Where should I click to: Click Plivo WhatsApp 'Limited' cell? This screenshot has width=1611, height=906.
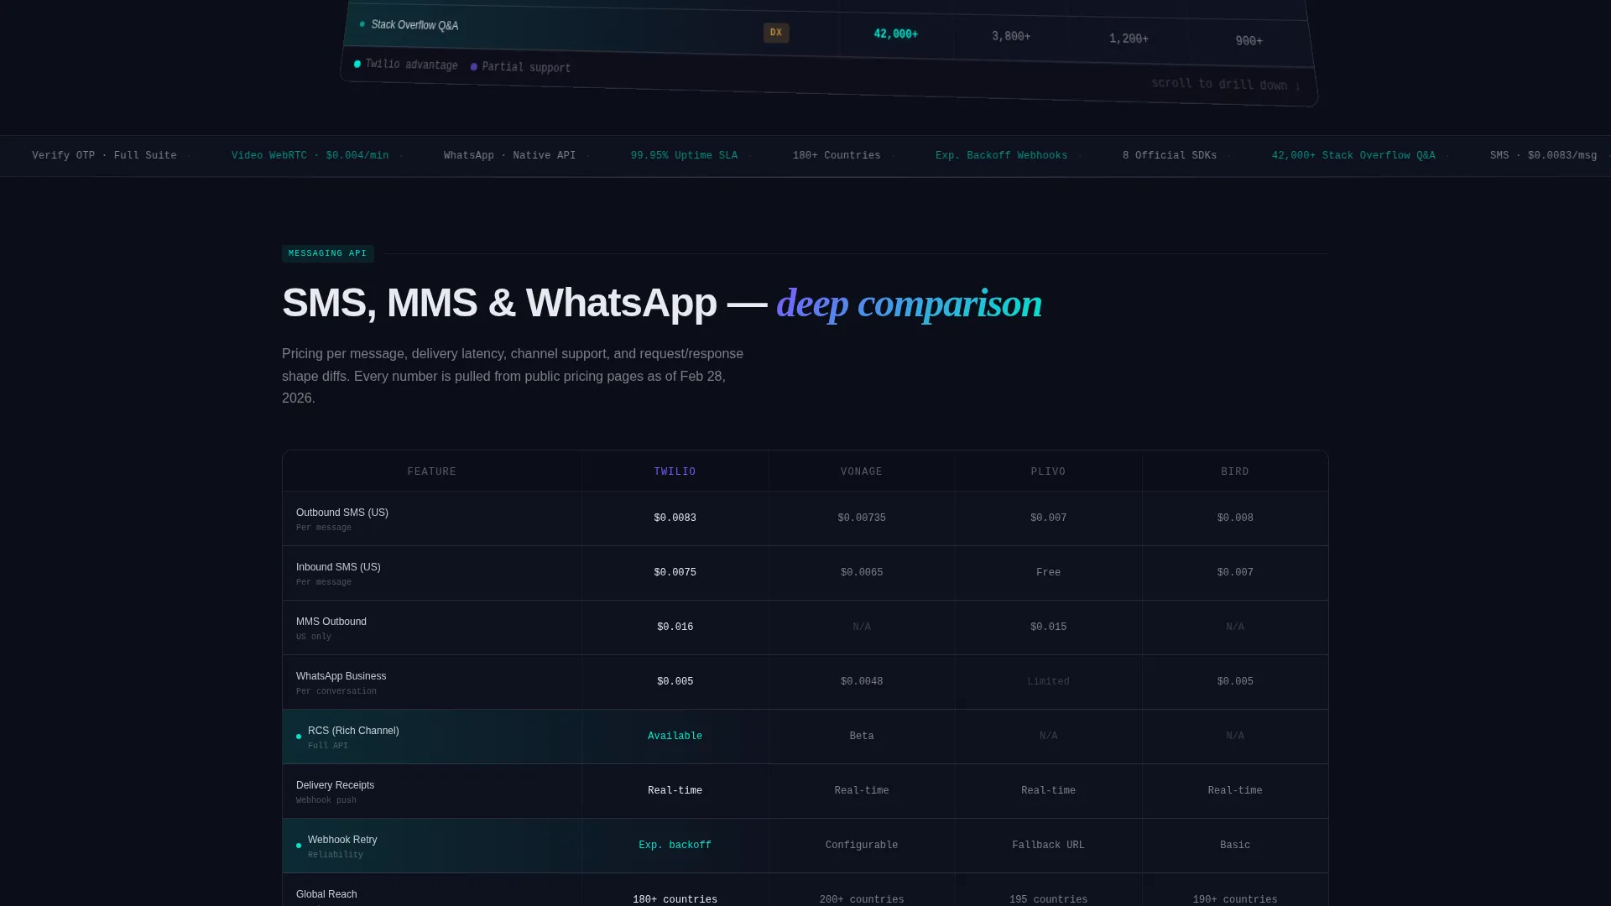1049,681
